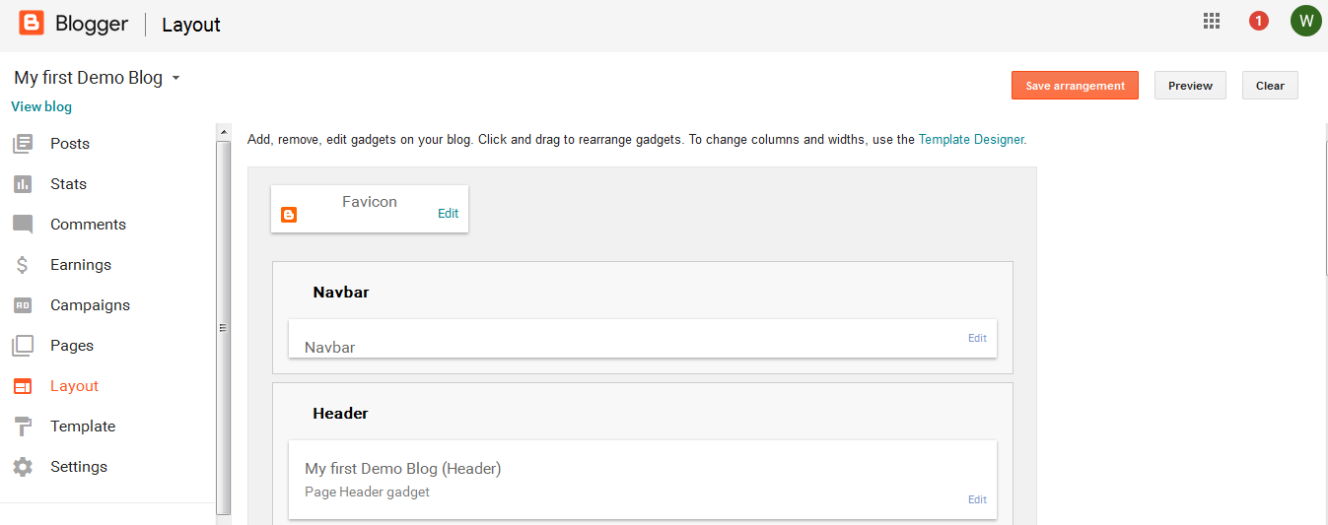
Task: Expand the My first Demo Blog dropdown
Action: (x=175, y=78)
